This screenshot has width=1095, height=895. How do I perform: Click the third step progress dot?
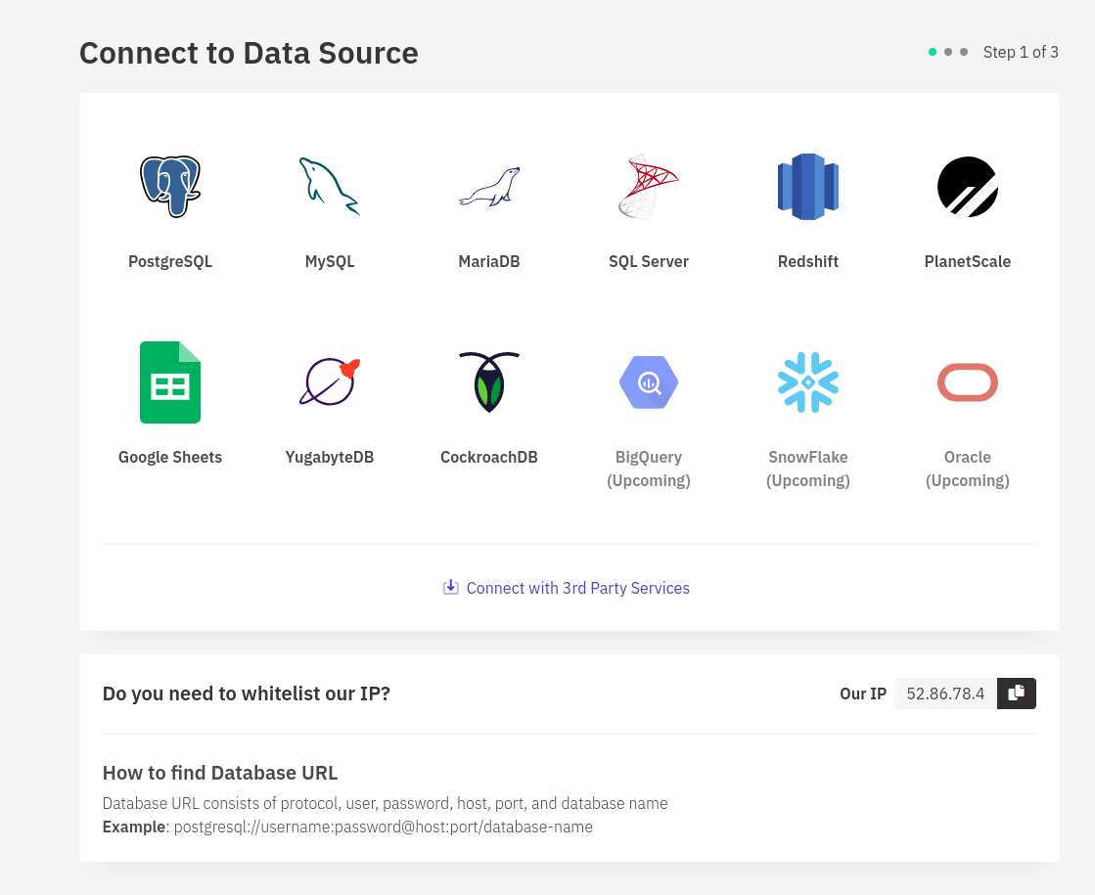[x=964, y=52]
